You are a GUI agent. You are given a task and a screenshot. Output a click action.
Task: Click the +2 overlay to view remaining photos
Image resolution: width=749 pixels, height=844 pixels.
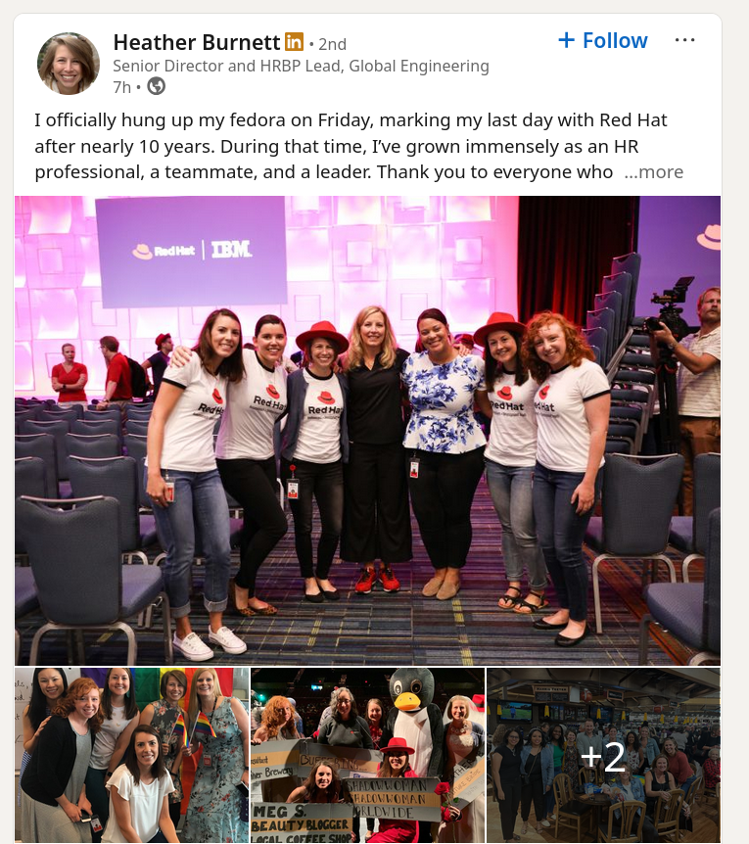pyautogui.click(x=603, y=756)
